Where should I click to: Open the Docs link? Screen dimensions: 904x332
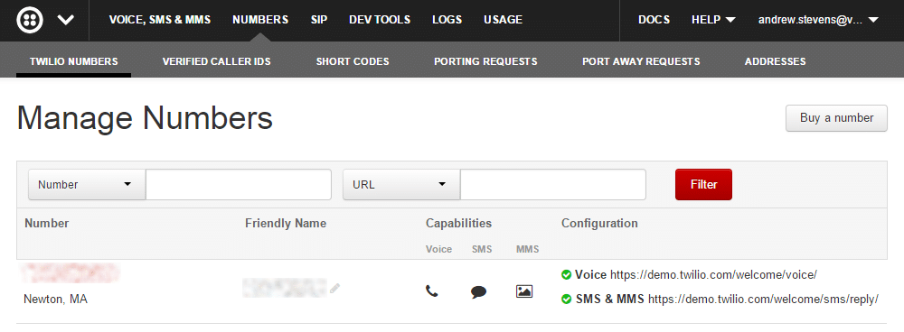pos(654,20)
